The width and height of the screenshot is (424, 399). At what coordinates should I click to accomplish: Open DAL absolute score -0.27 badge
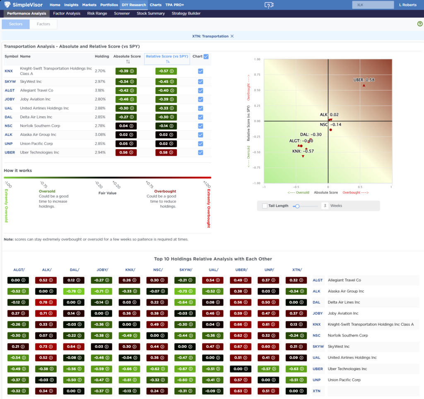pyautogui.click(x=126, y=117)
